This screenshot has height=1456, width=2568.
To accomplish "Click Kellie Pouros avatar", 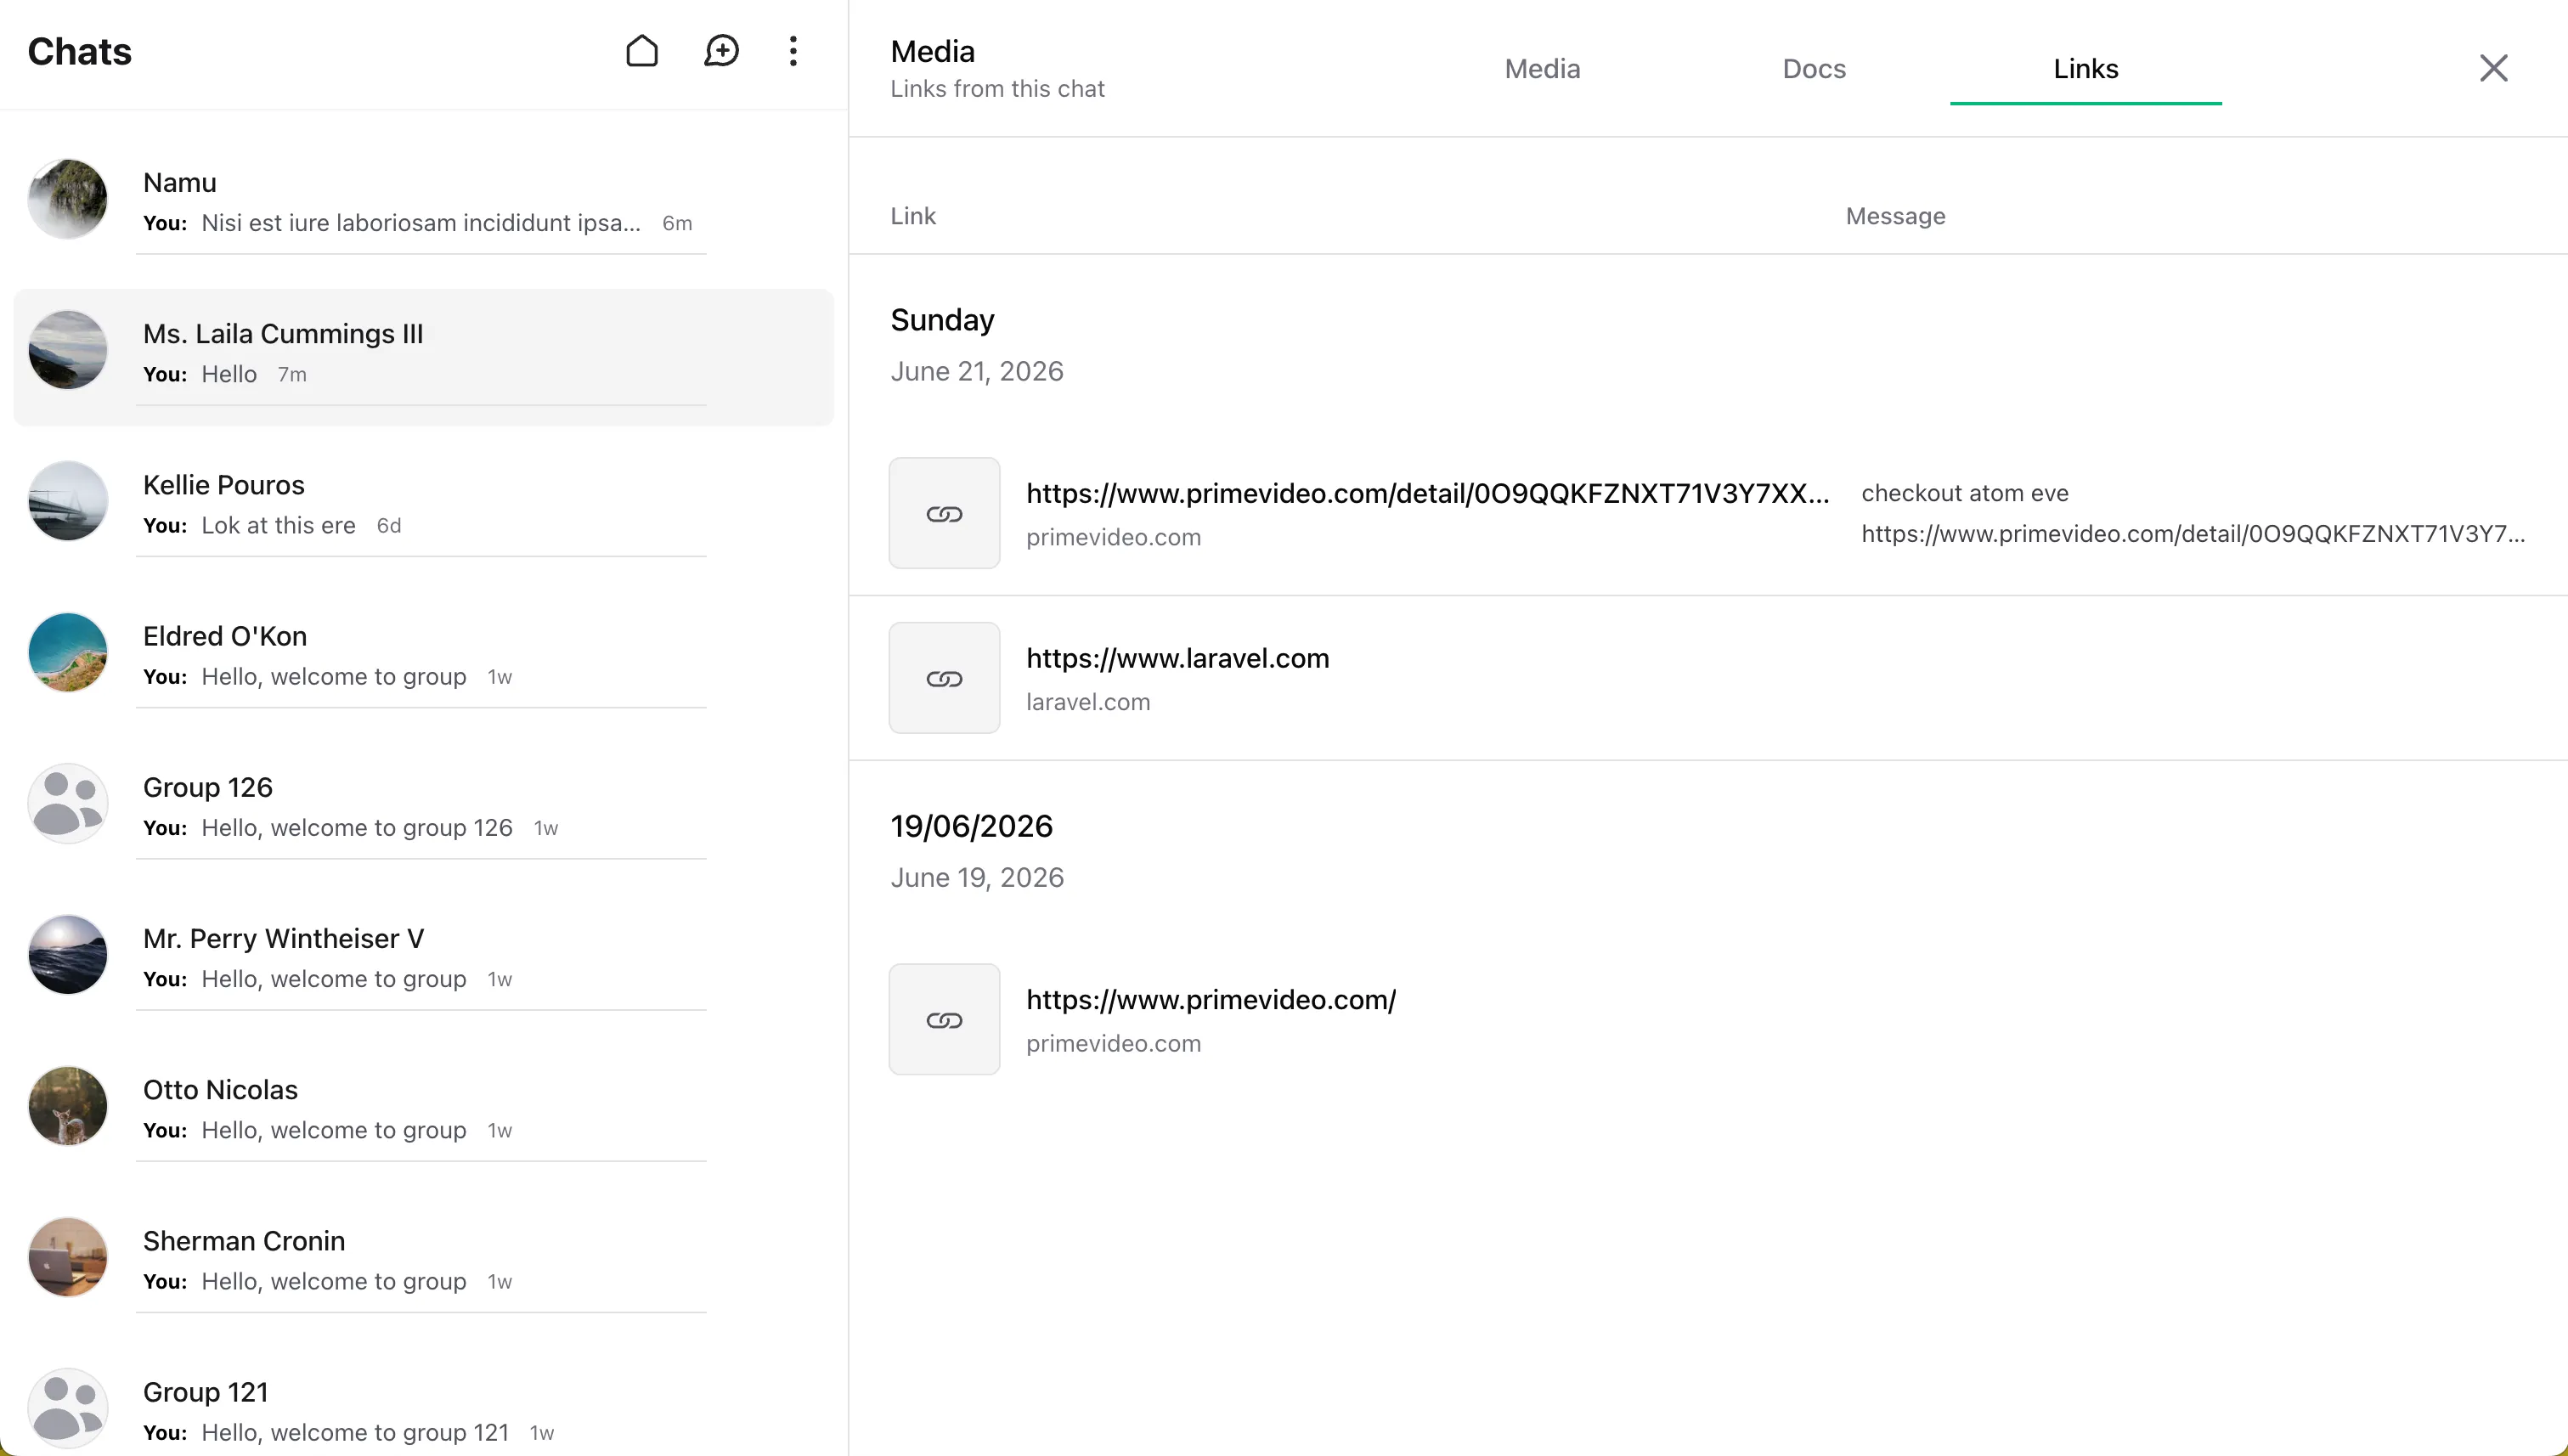I will tap(68, 501).
